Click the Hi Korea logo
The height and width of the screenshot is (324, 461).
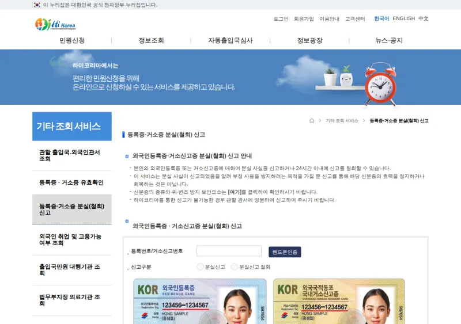[55, 24]
